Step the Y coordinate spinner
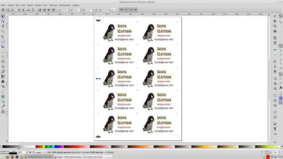The width and height of the screenshot is (283, 159). coord(80,10)
